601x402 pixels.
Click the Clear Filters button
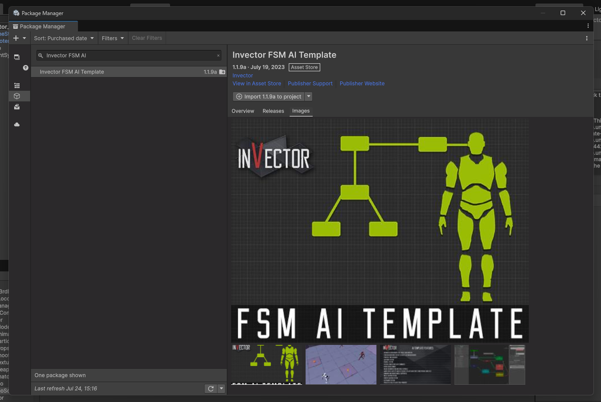(x=147, y=38)
